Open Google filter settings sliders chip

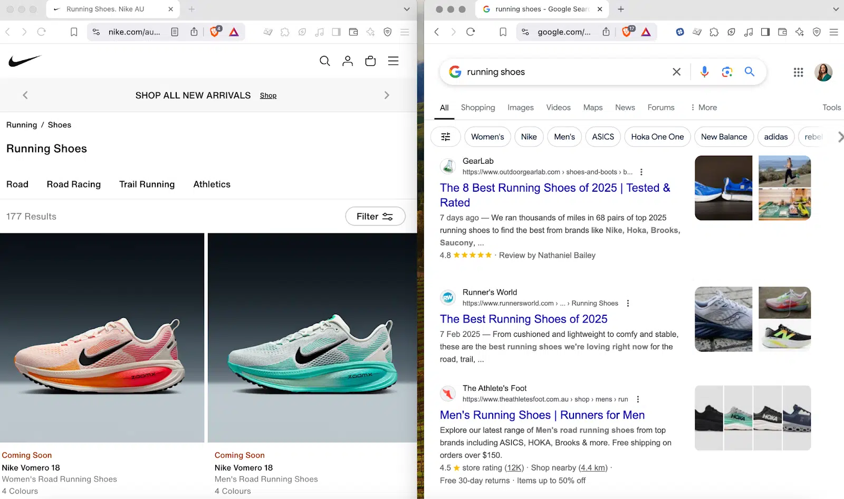(446, 137)
